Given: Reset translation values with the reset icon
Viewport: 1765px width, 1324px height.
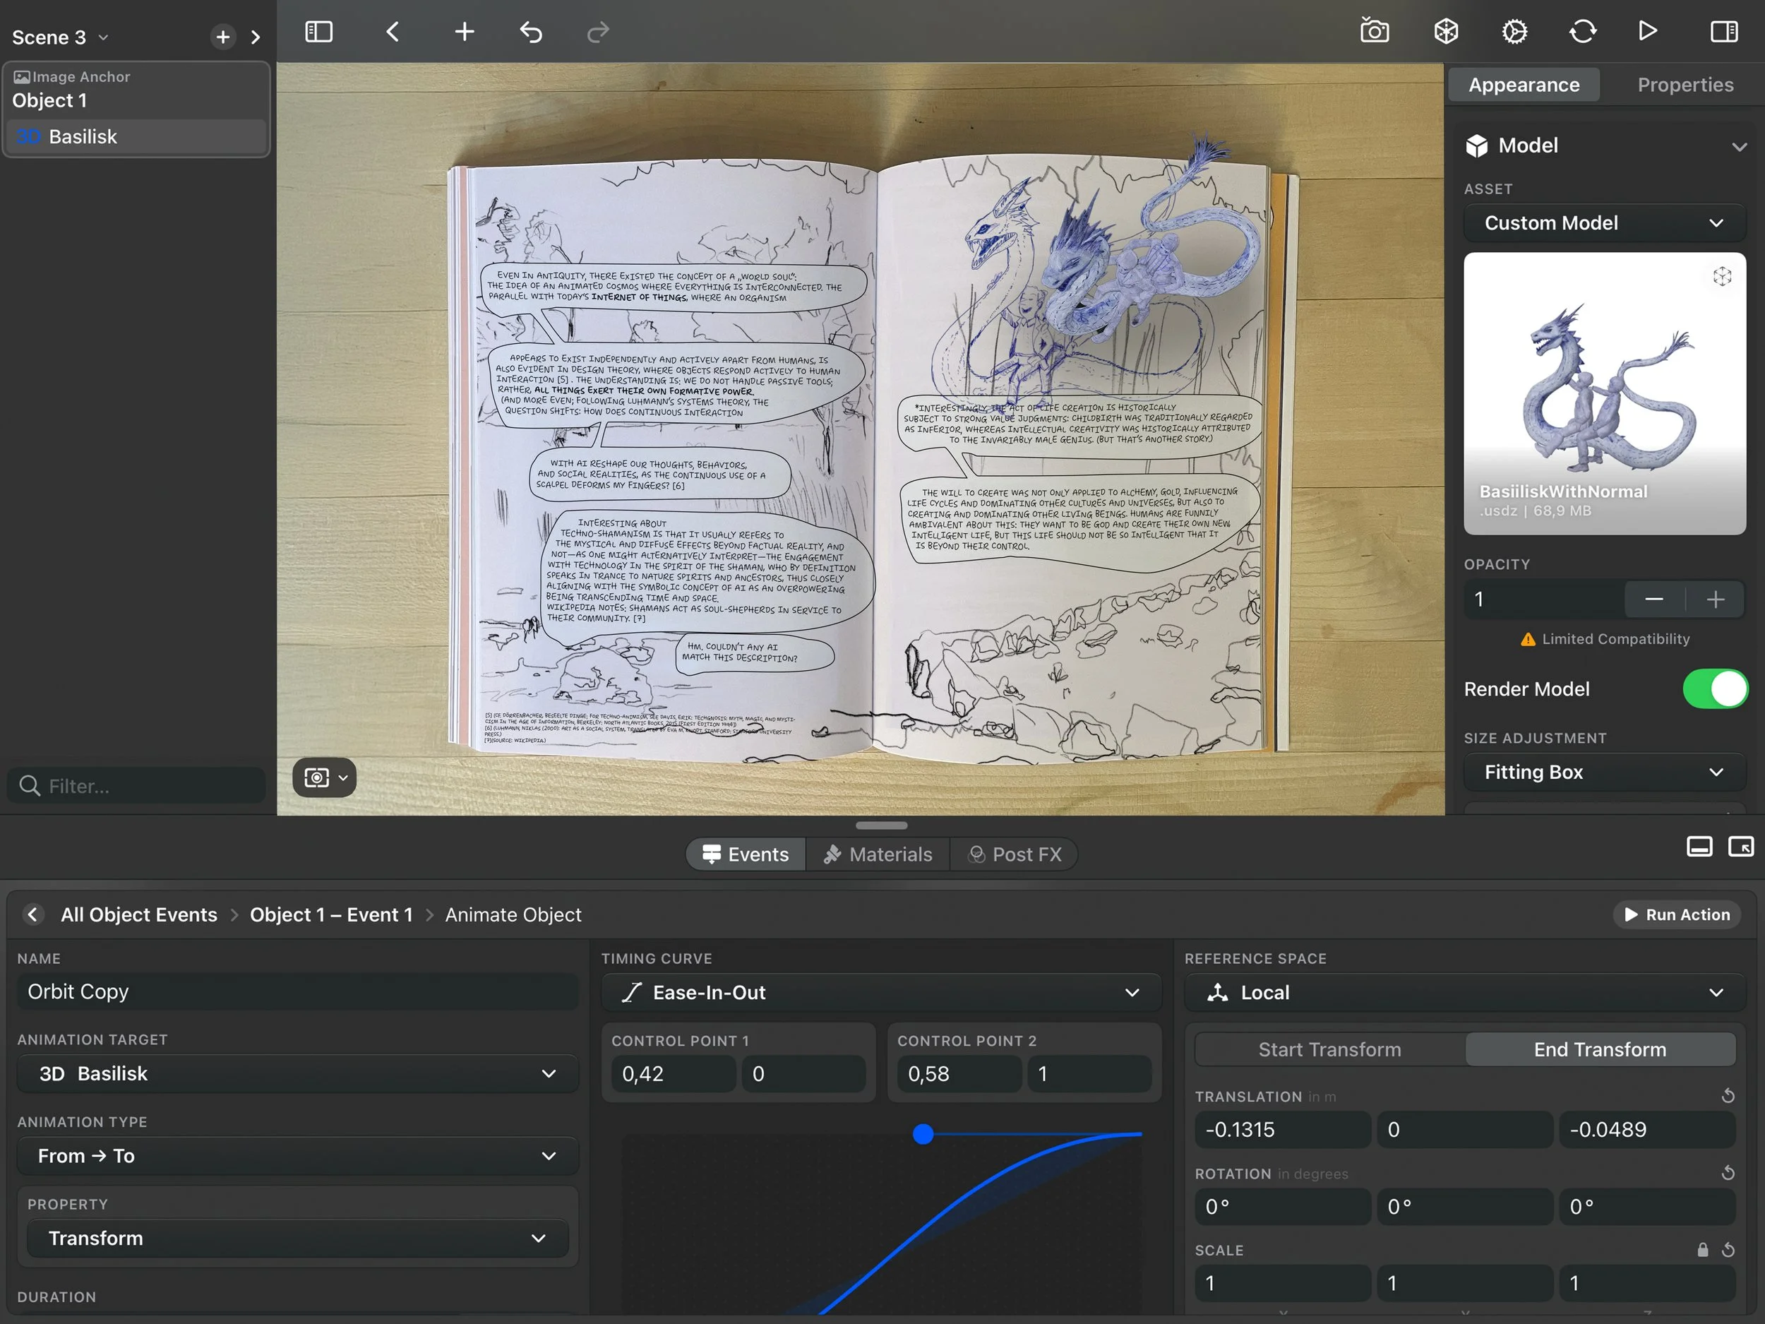Looking at the screenshot, I should [1728, 1096].
